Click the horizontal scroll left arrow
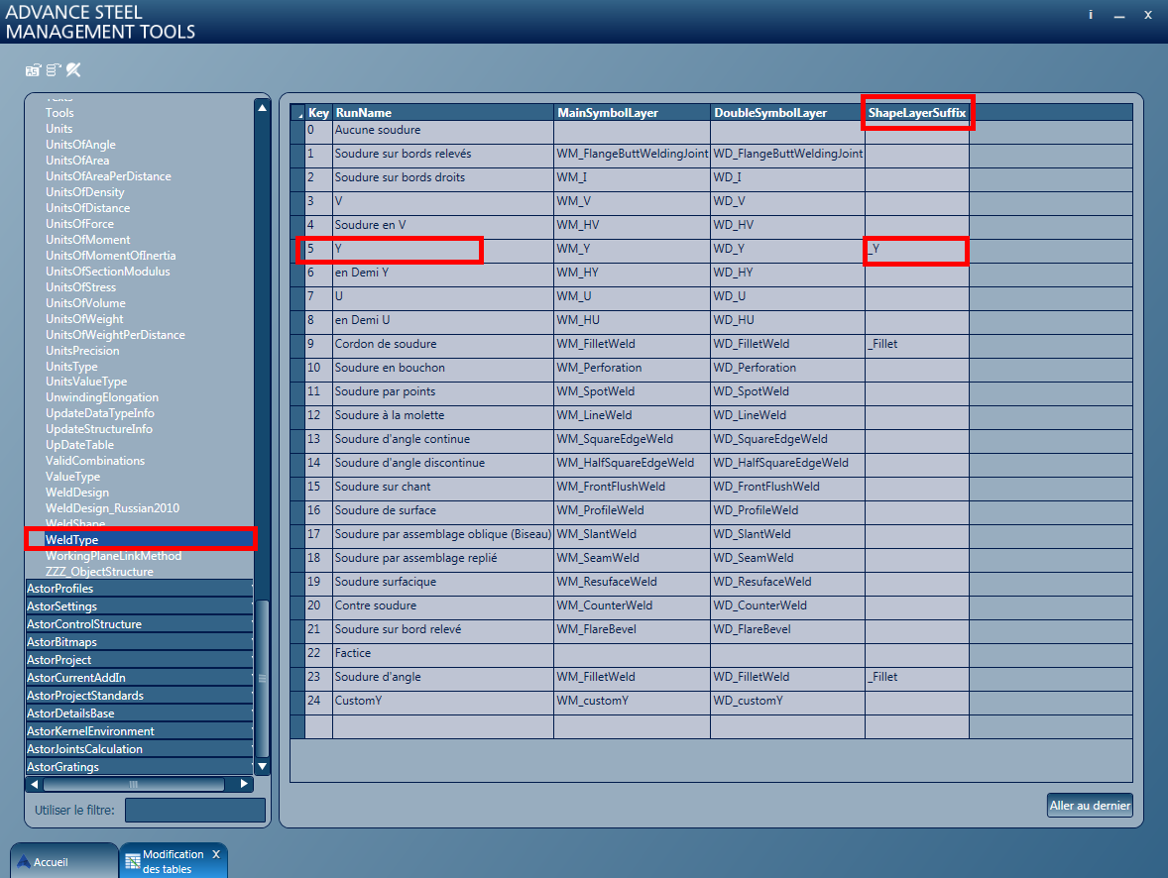 [35, 784]
